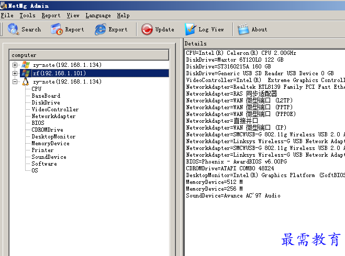The image size is (345, 256).
Task: Collapse the Linux zy-note (192.168.1.134) node
Action: pyautogui.click(x=15, y=82)
